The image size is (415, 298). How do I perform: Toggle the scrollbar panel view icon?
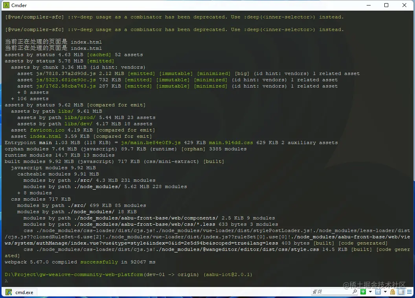[x=401, y=292]
